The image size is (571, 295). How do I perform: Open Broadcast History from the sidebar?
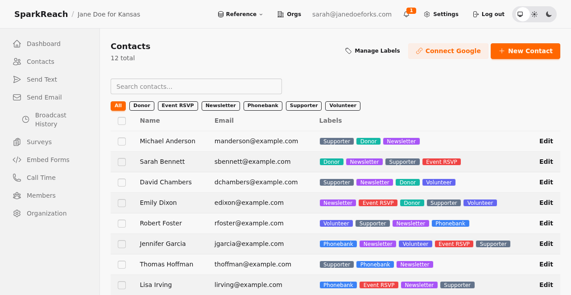tap(50, 120)
